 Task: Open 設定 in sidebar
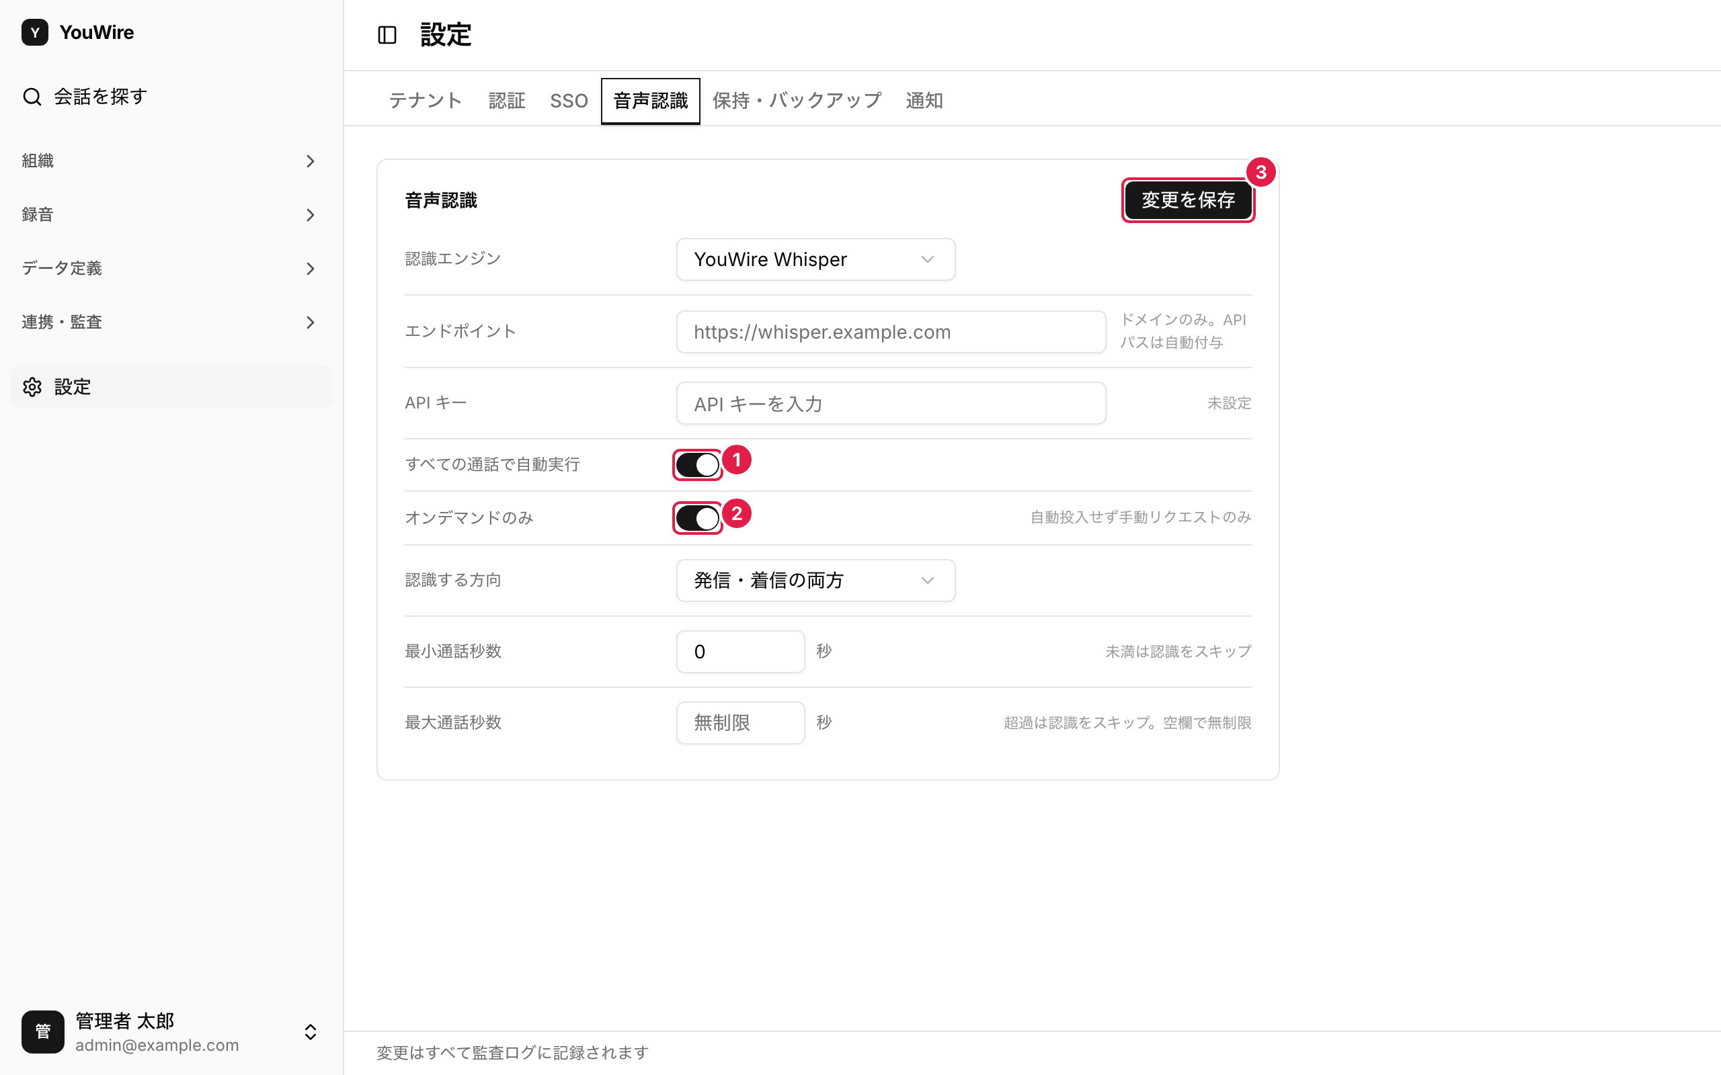tap(171, 387)
